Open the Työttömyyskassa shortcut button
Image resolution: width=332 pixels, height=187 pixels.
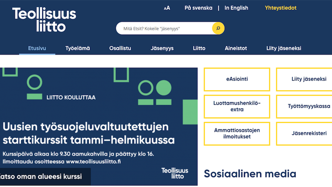(304, 106)
